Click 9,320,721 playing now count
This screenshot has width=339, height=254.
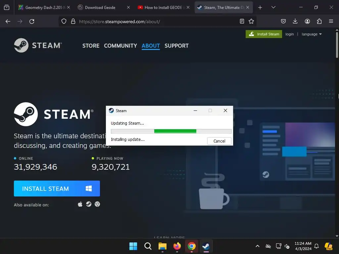click(x=111, y=167)
